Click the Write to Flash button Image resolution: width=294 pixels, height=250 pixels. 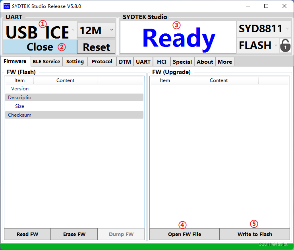pos(255,234)
